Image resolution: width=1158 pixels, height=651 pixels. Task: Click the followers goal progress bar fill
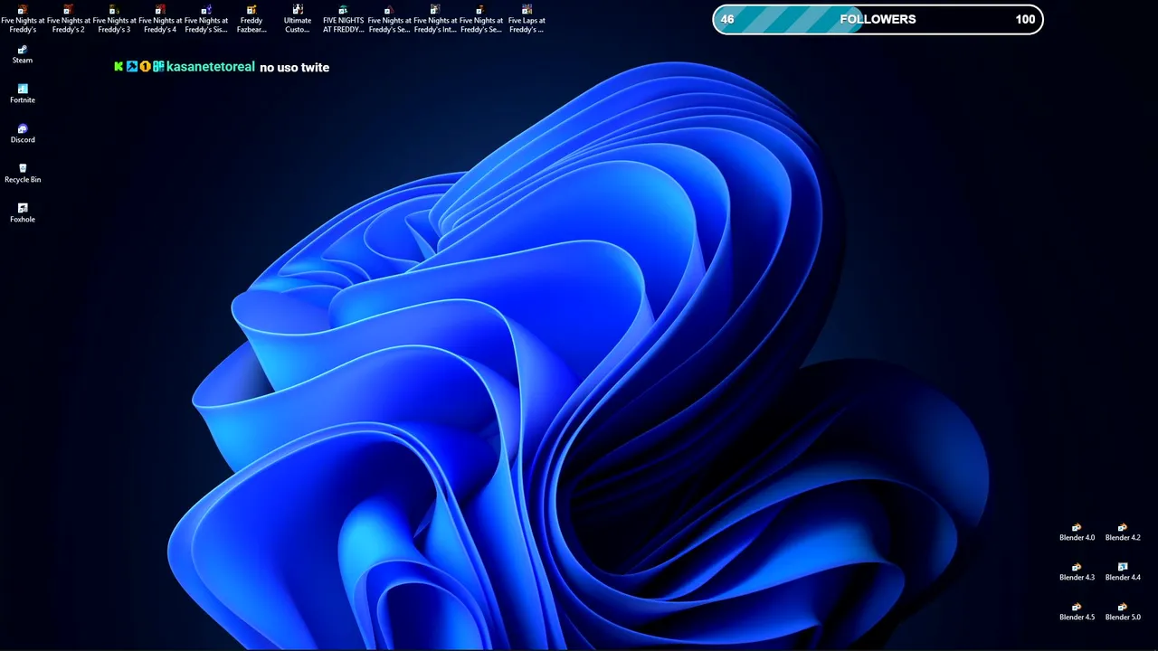pyautogui.click(x=788, y=20)
